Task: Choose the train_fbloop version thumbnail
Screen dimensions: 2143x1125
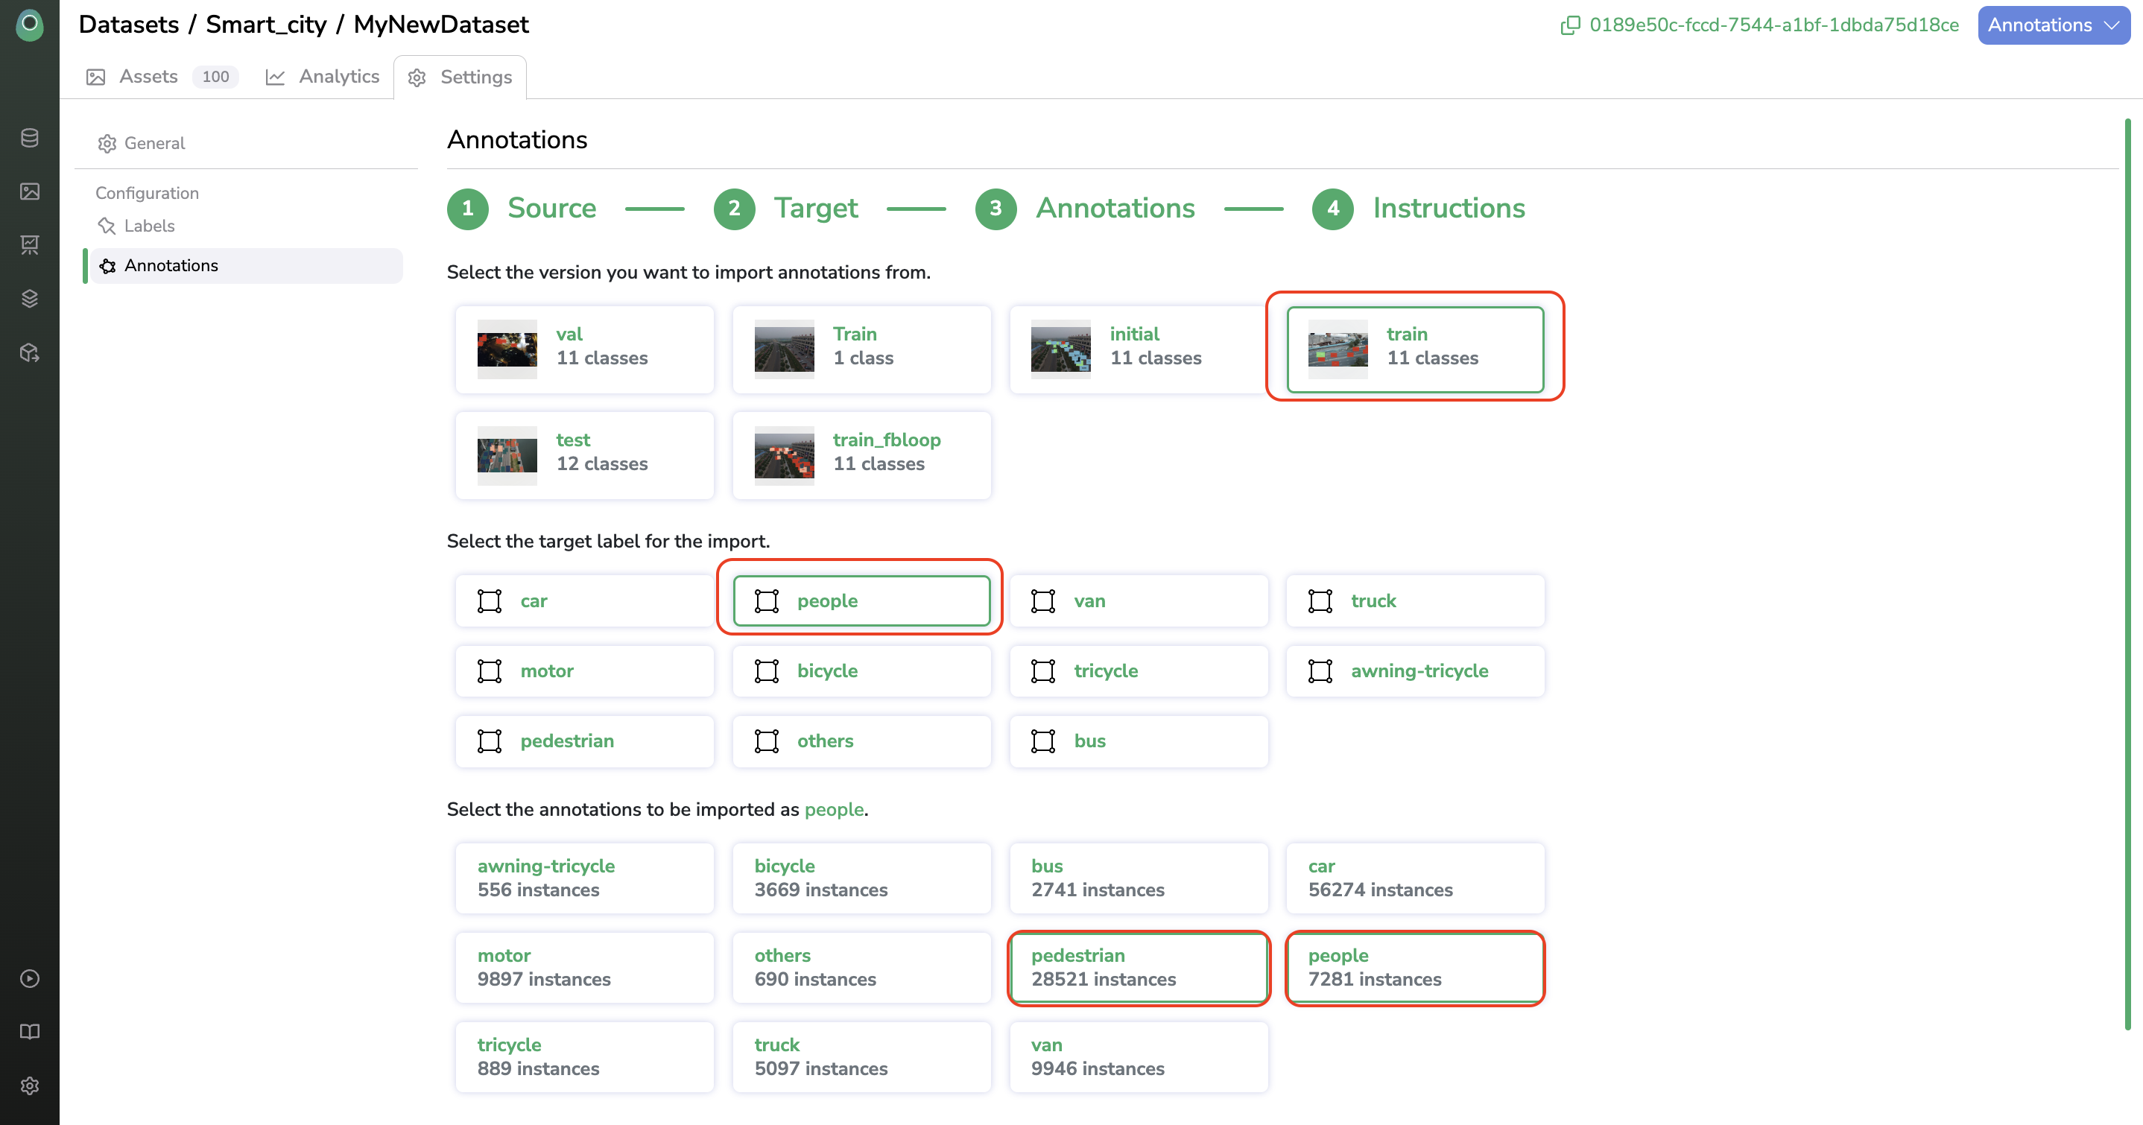Action: point(784,456)
